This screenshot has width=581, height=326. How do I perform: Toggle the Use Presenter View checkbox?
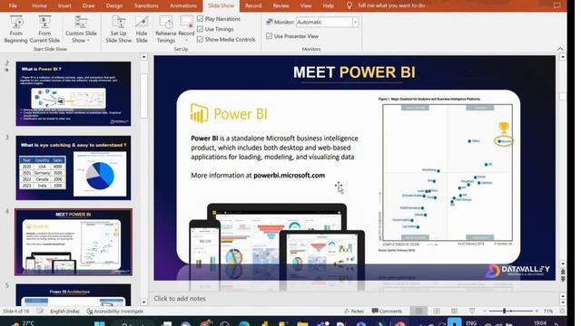pos(270,36)
